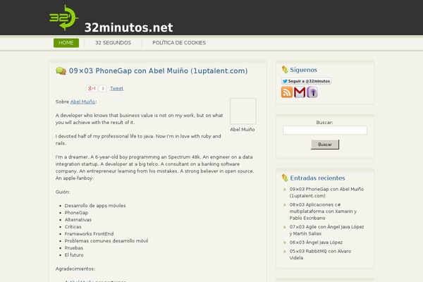Follow the Abel Muiño link after Sobre
This screenshot has width=423, height=282.
tap(82, 102)
